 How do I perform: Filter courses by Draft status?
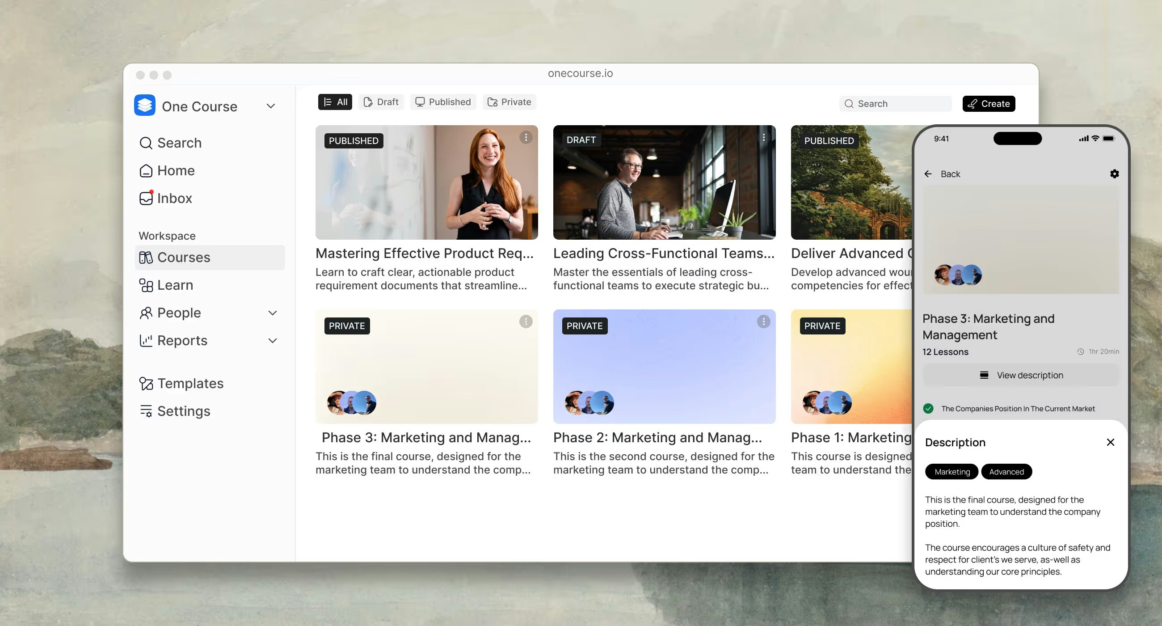(381, 102)
